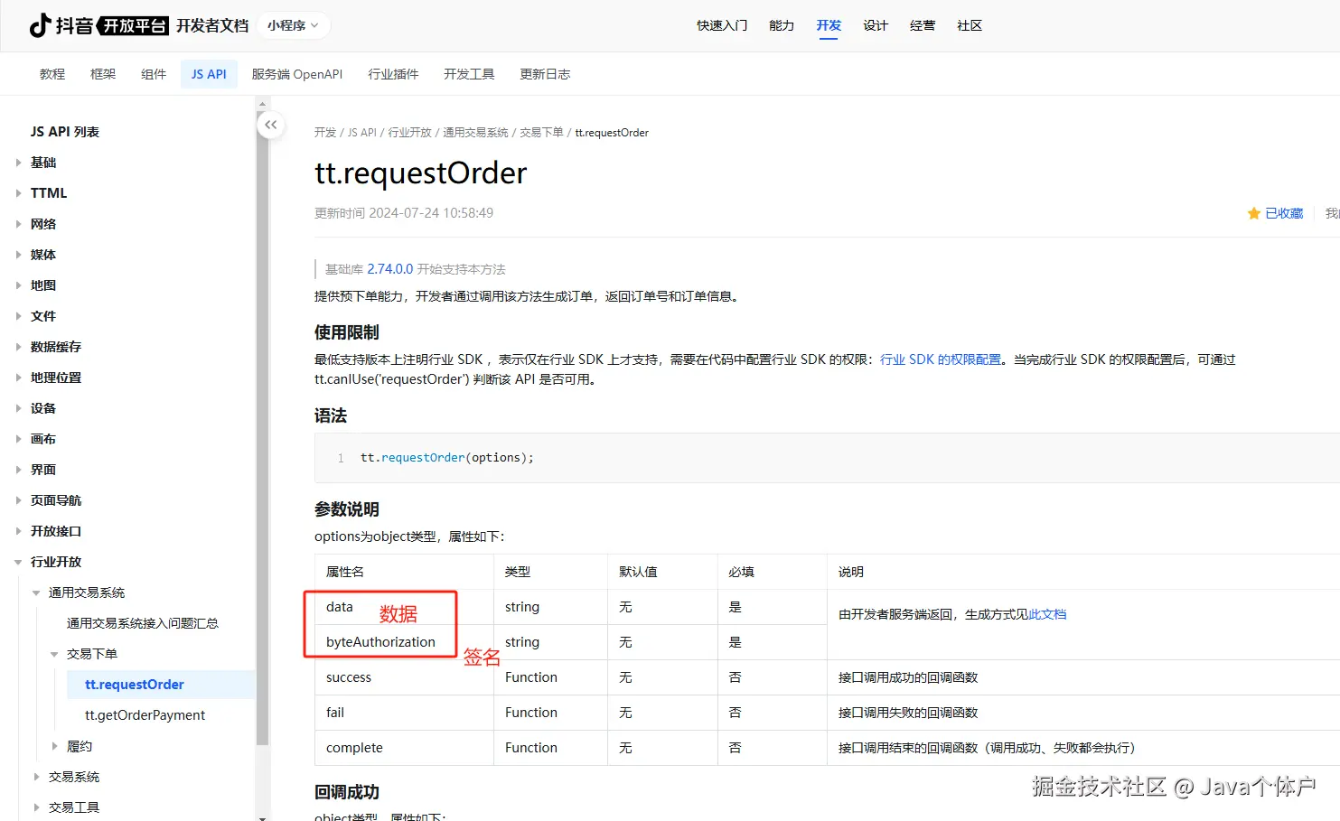Open the 设计 top menu

(x=876, y=25)
